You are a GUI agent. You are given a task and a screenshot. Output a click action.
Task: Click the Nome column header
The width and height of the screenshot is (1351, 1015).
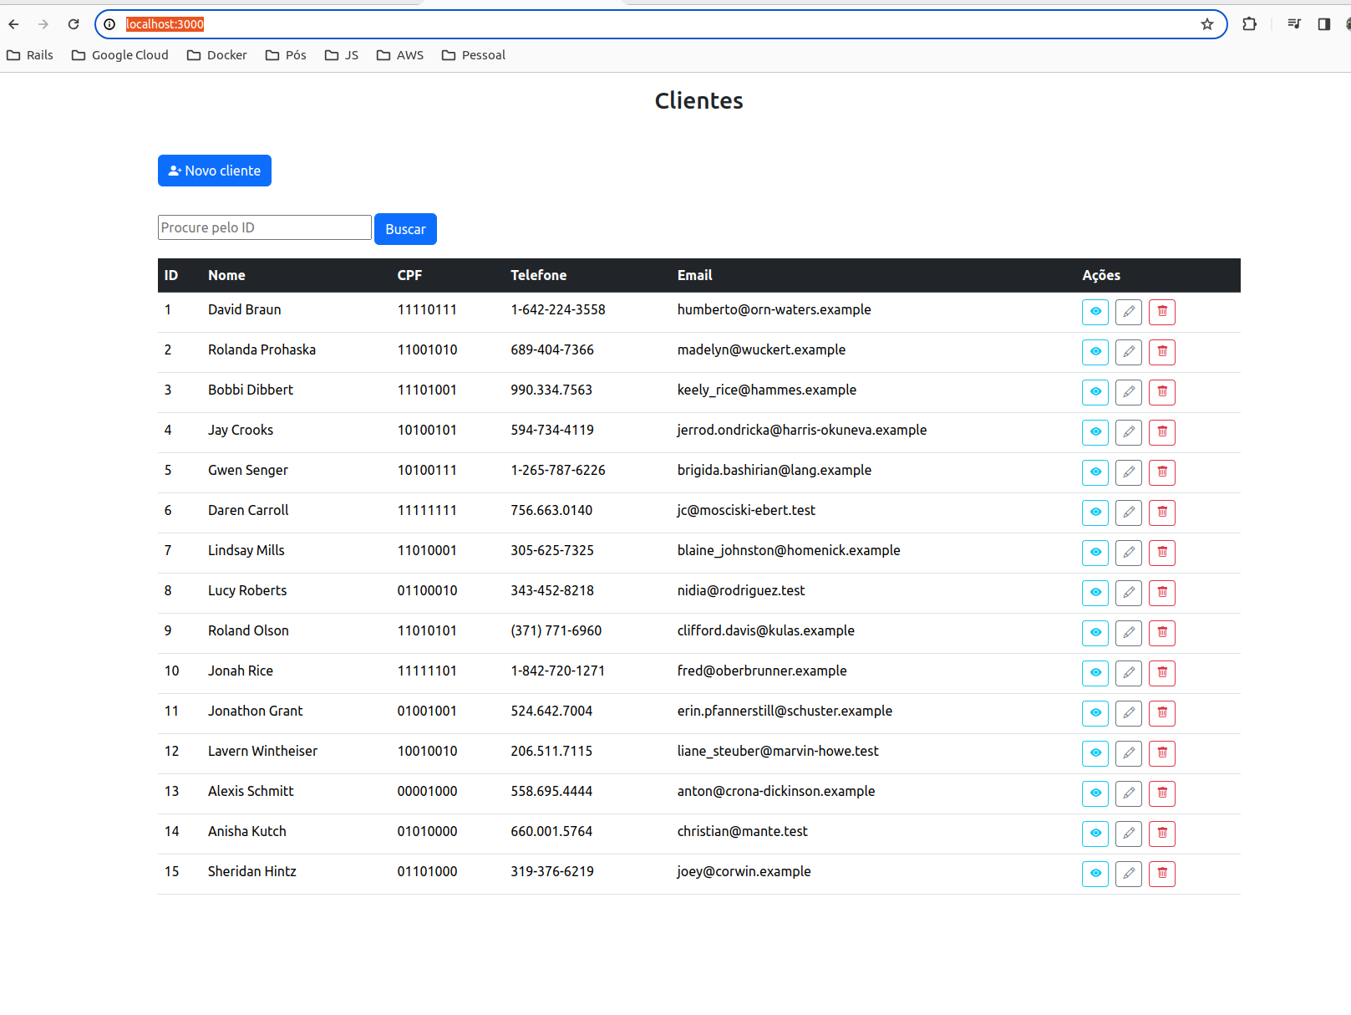tap(226, 275)
